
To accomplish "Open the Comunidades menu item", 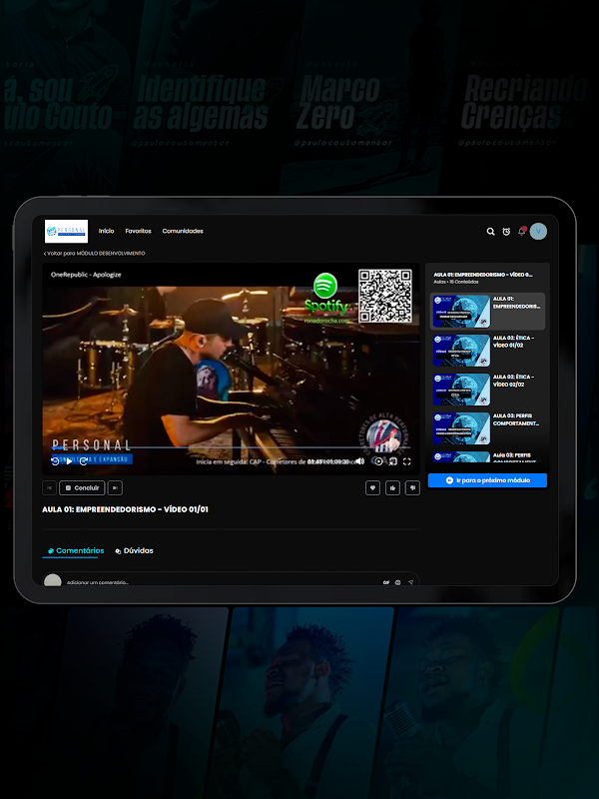I will pyautogui.click(x=183, y=231).
